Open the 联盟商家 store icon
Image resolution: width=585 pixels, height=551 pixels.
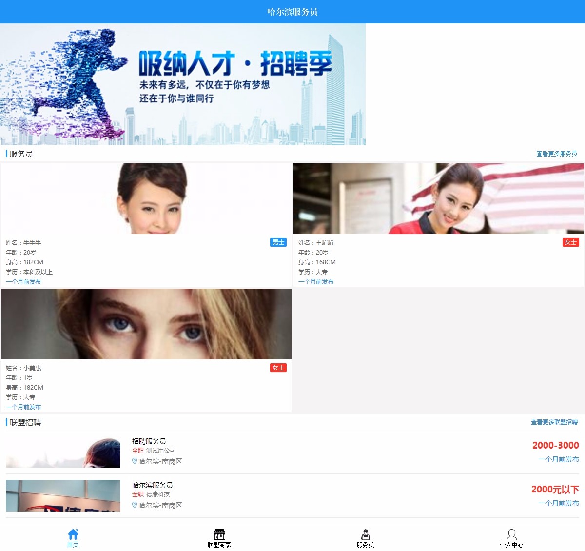219,534
